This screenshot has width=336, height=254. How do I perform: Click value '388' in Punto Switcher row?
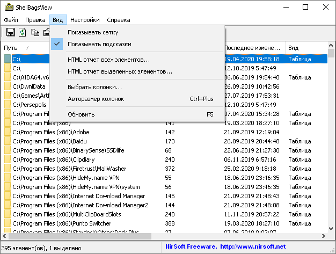click(170, 223)
